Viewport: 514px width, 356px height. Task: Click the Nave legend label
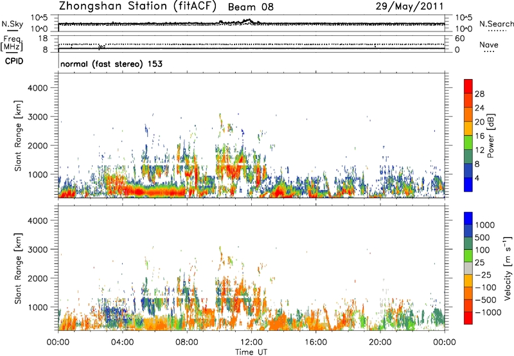coord(489,45)
